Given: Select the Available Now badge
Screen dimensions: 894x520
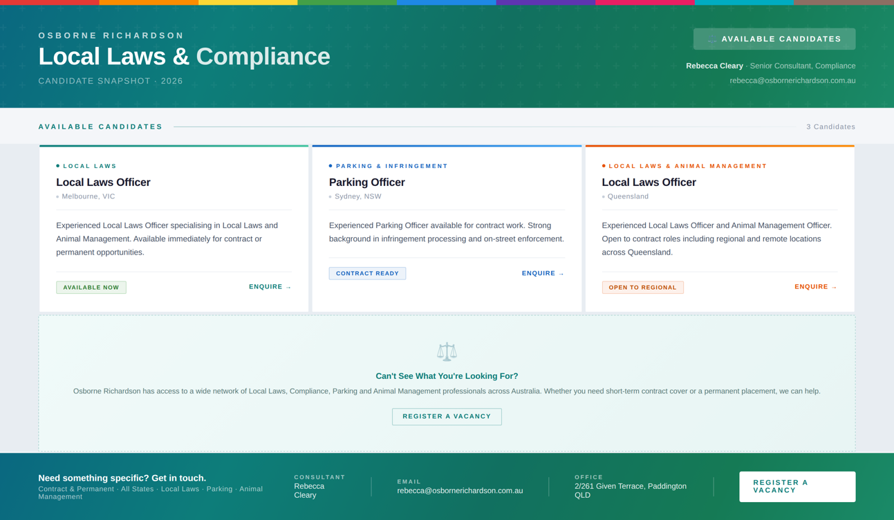Looking at the screenshot, I should pyautogui.click(x=91, y=288).
